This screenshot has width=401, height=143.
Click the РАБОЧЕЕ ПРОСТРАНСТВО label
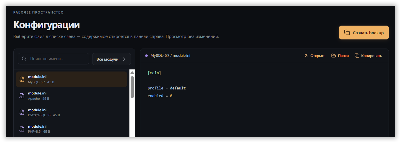pyautogui.click(x=38, y=12)
